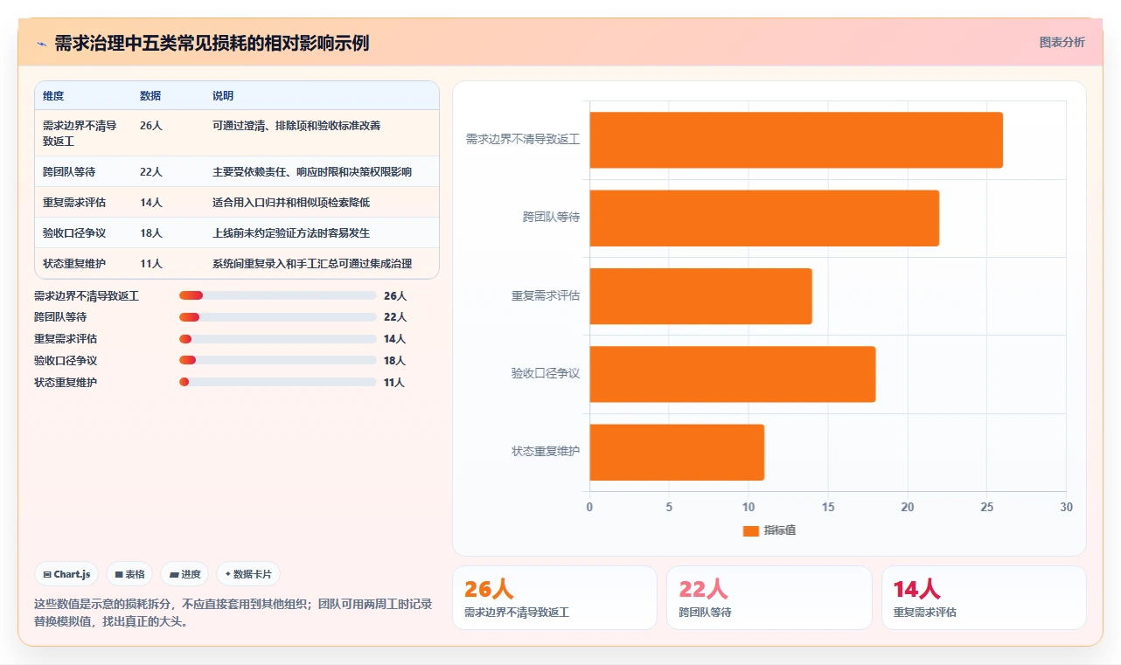Click the 验收口径争议 progress bar
Screen dimensions: 1121x665
[x=277, y=360]
